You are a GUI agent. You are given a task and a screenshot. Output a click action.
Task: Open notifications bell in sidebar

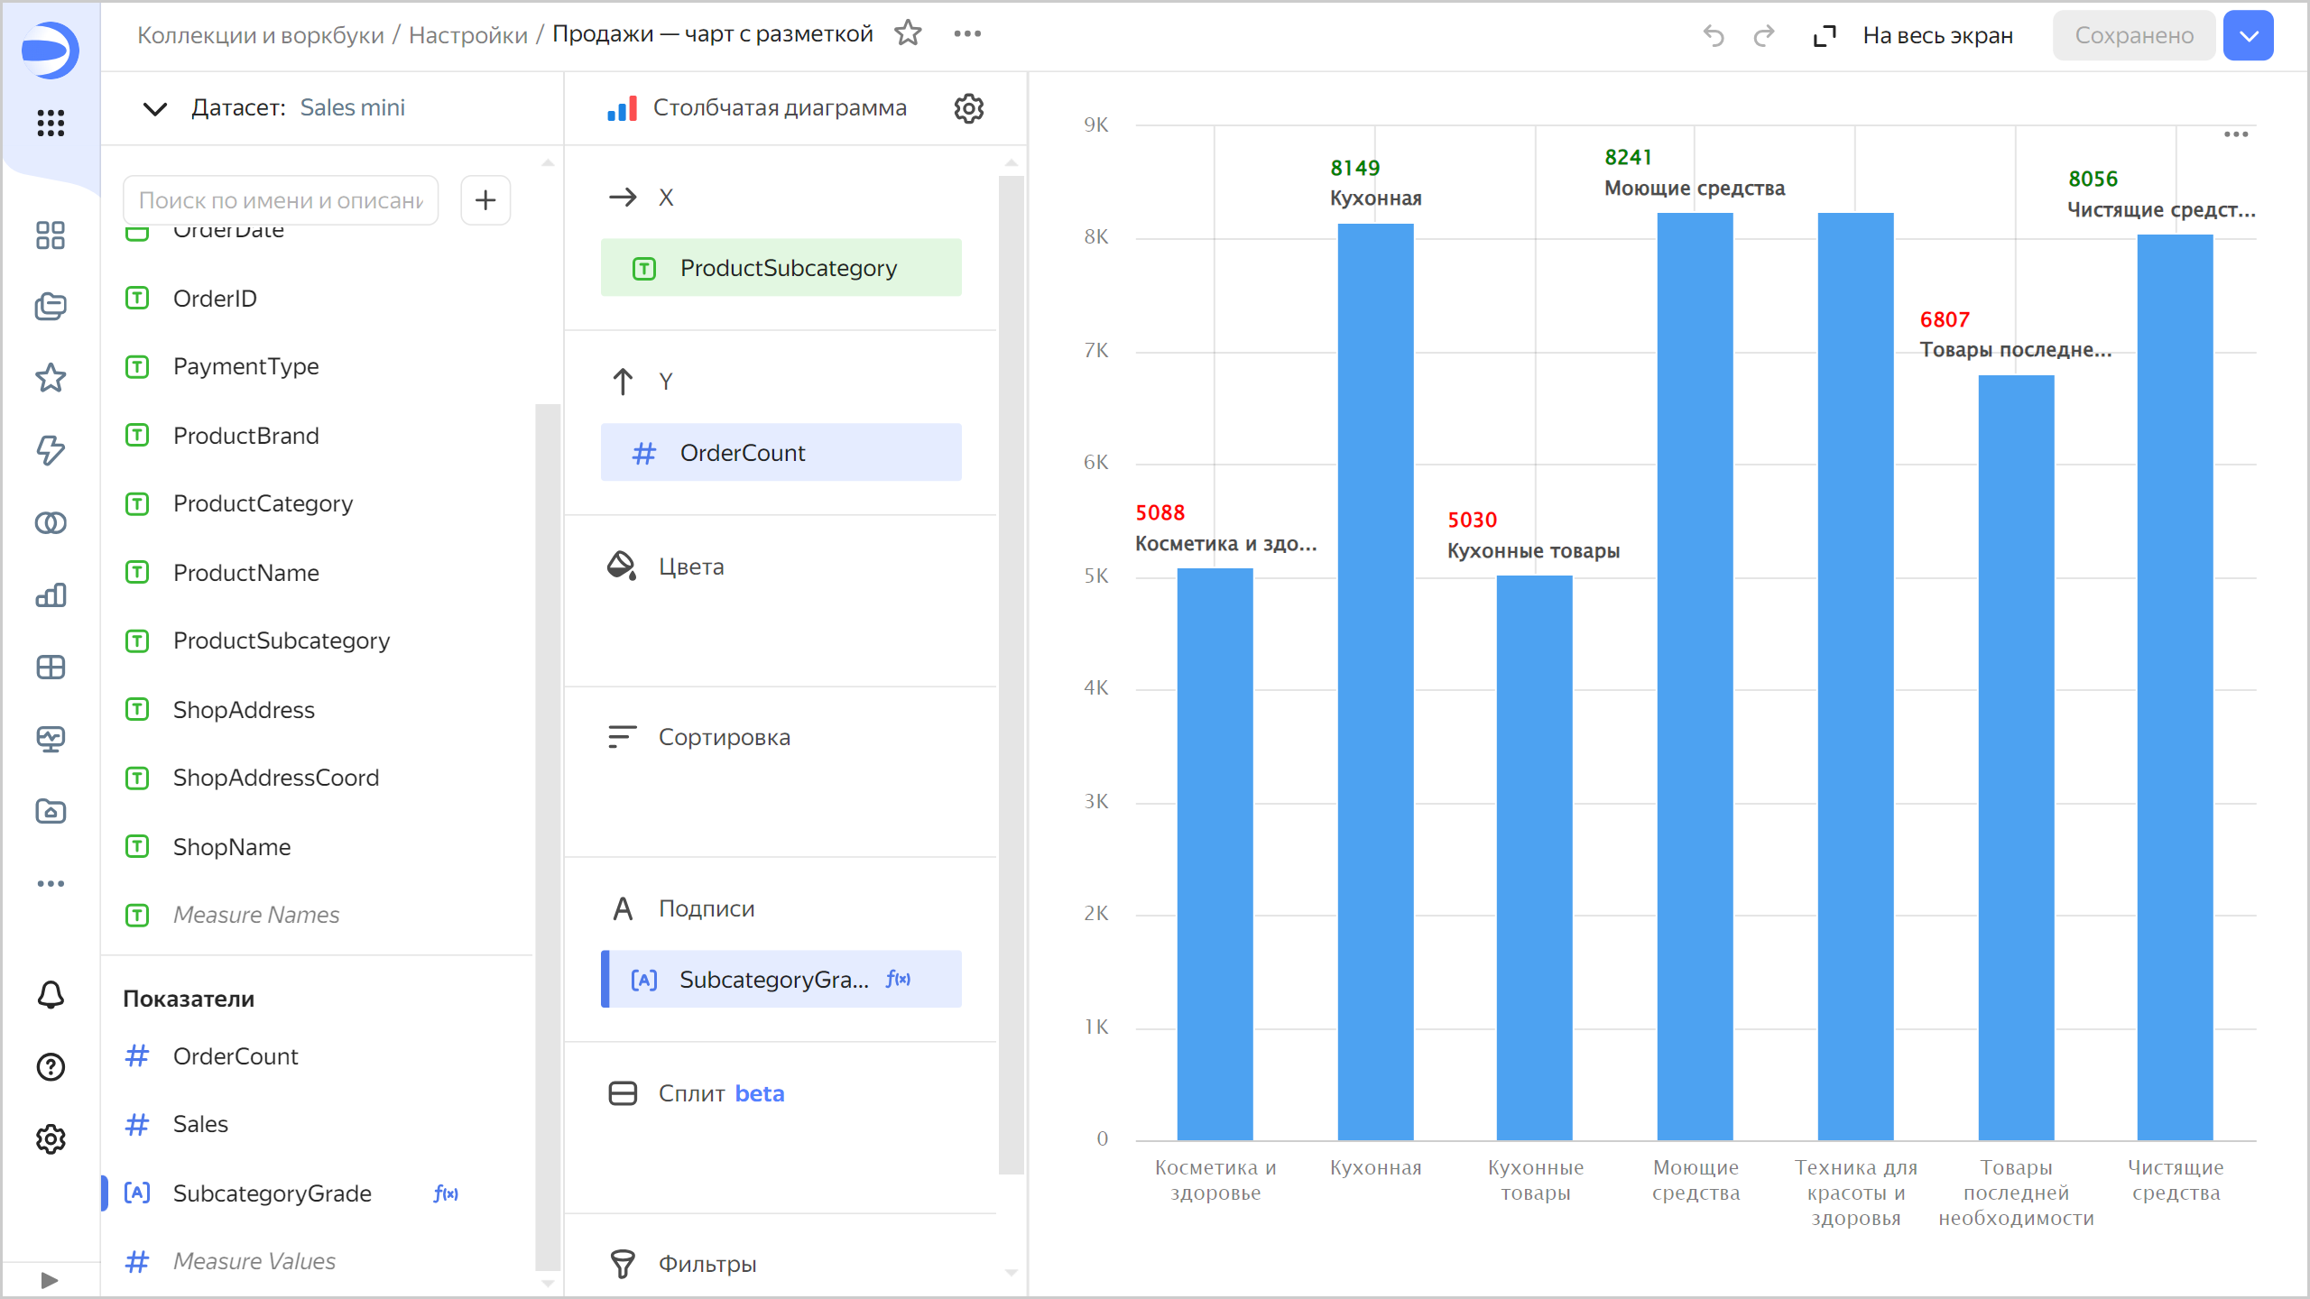tap(51, 995)
